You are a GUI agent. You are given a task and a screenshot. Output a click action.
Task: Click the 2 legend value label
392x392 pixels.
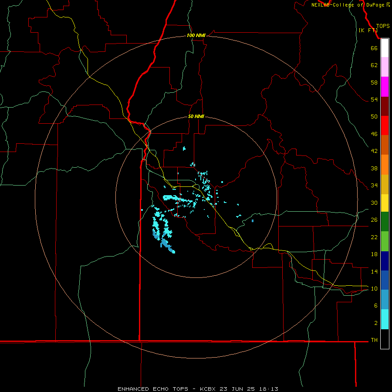coord(376,323)
